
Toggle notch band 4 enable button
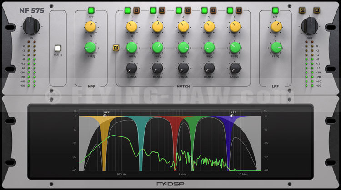pyautogui.click(x=205, y=10)
